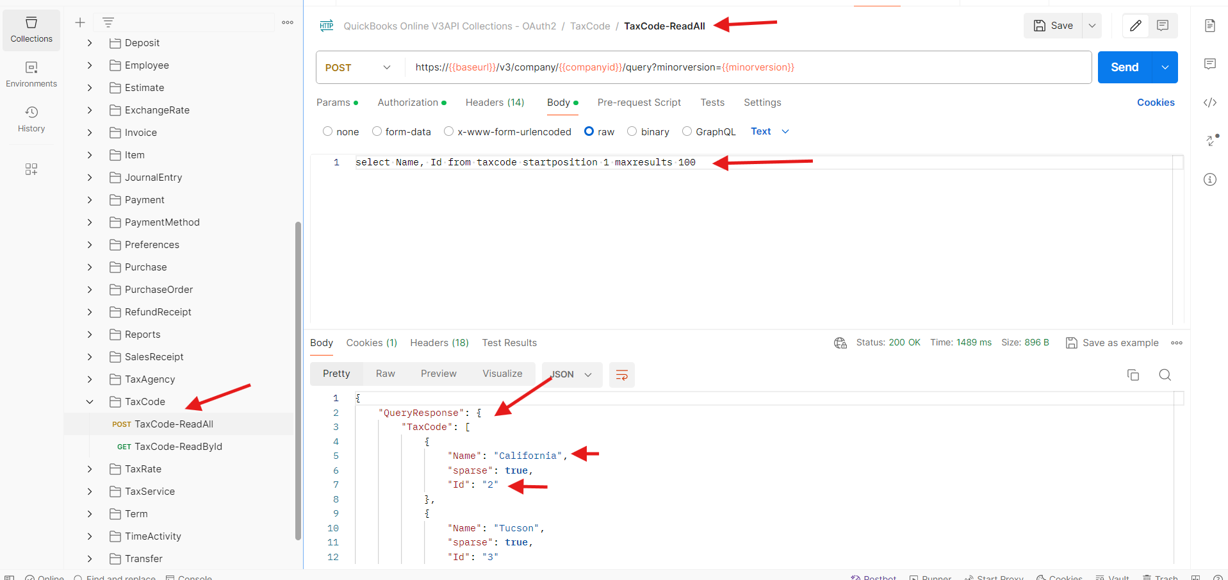Image resolution: width=1228 pixels, height=580 pixels.
Task: Expand the Invoice folder
Action: click(x=90, y=133)
